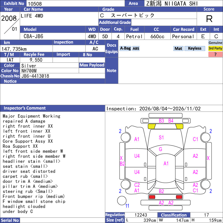Click the 3rd Party yellow tag
223x223 pixels.
coord(215,48)
